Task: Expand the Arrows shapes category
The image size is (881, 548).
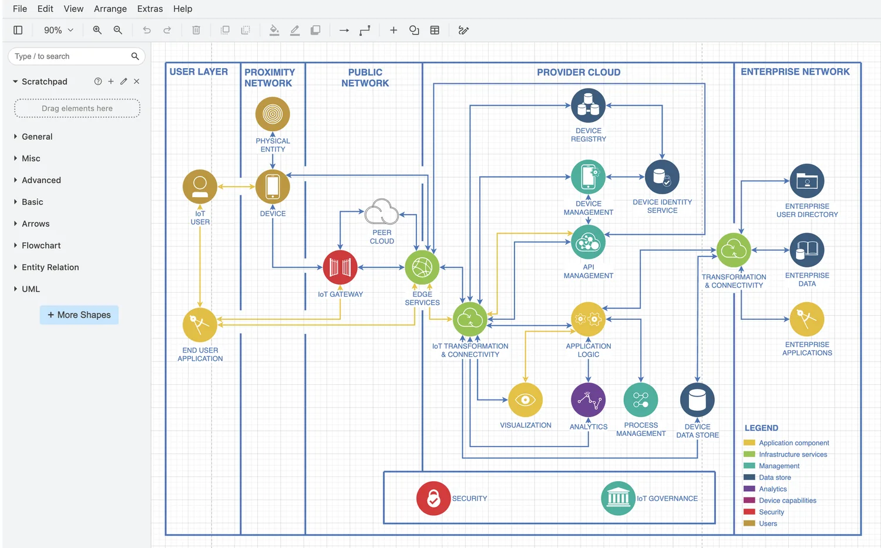Action: point(35,224)
